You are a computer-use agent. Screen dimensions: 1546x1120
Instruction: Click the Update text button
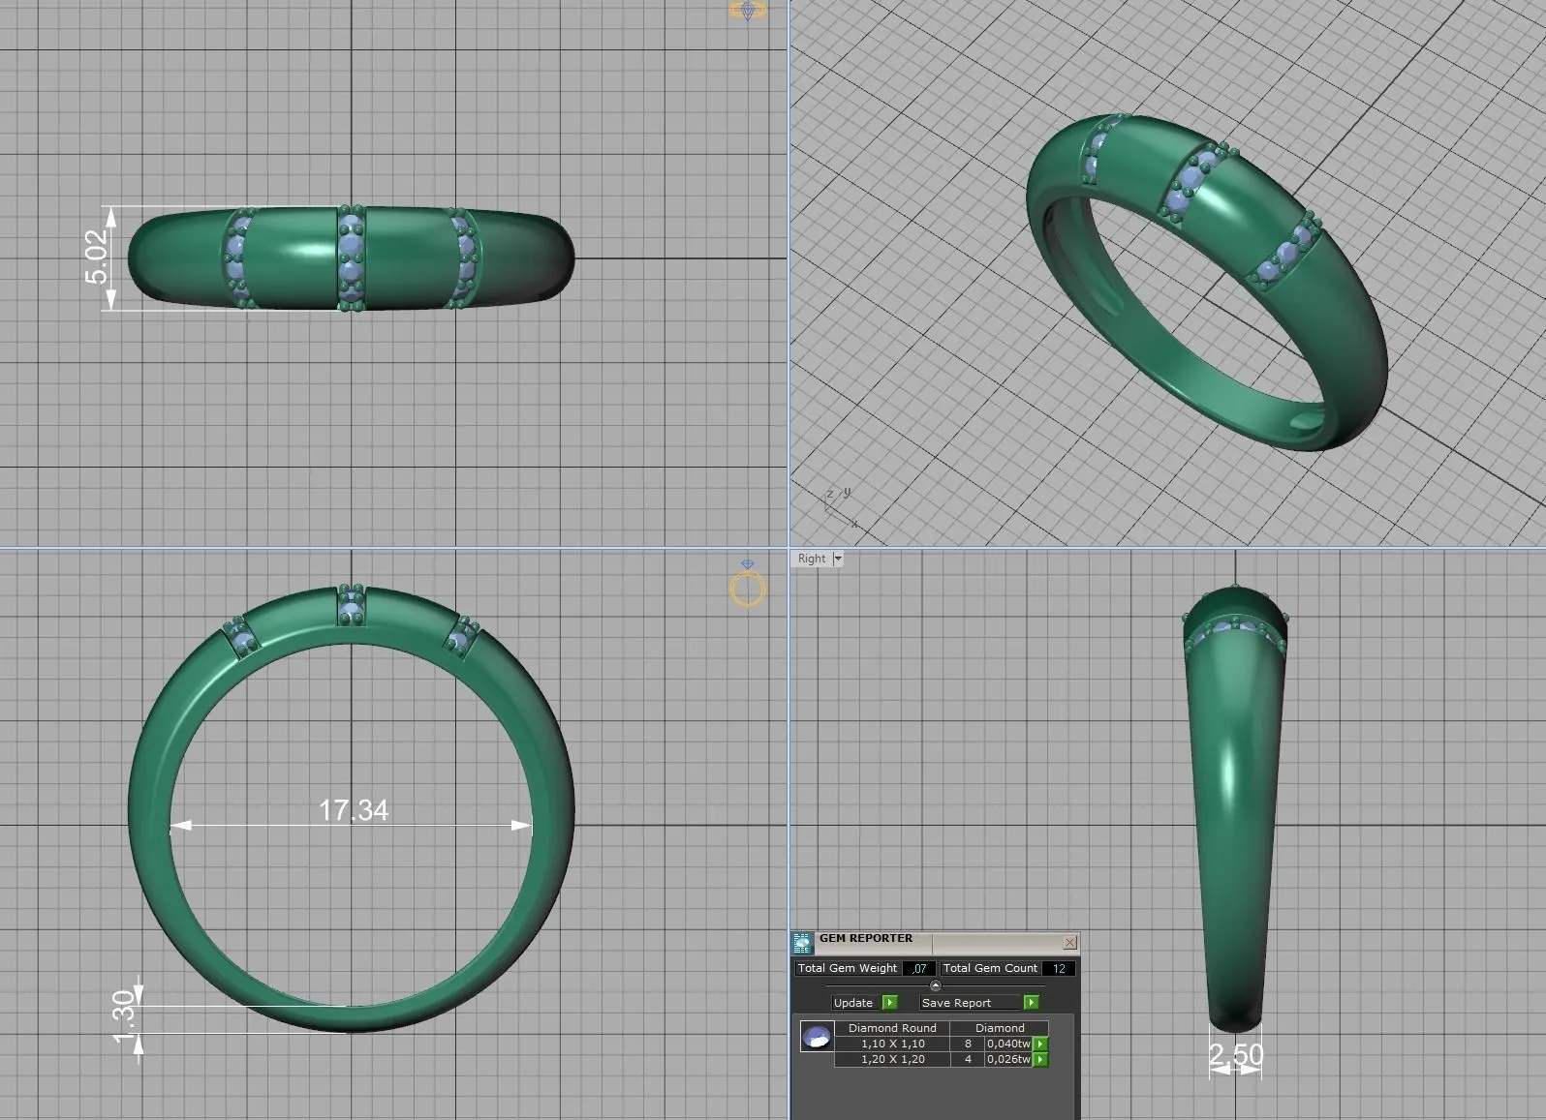tap(853, 1003)
